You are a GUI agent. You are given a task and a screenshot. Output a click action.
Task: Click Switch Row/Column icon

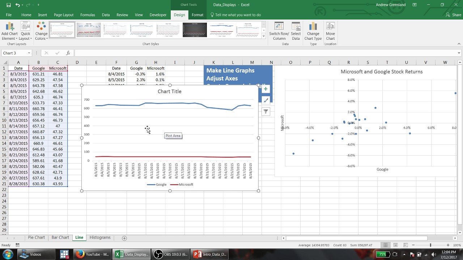(x=279, y=31)
